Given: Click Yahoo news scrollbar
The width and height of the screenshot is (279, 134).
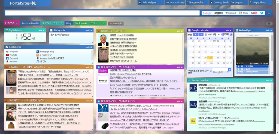Looking at the screenshot, I should (x=183, y=47).
